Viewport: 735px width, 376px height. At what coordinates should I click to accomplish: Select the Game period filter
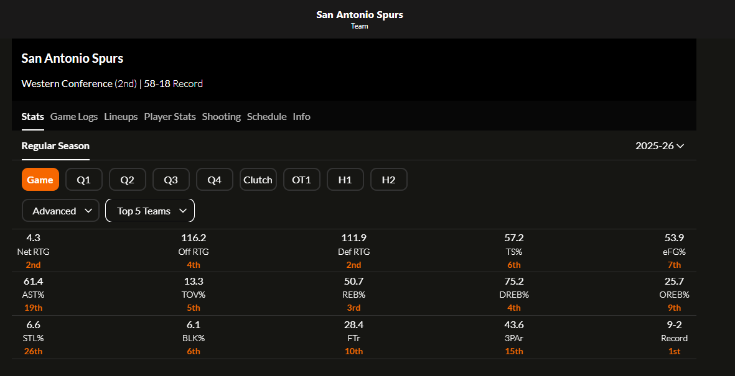tap(40, 180)
